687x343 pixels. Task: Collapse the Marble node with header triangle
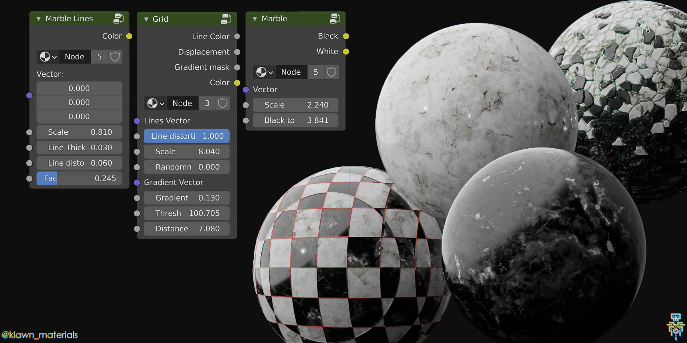click(255, 19)
